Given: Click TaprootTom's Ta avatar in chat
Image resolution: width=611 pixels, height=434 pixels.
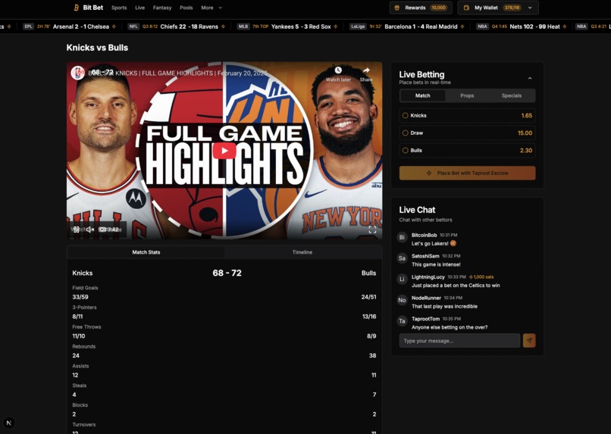Looking at the screenshot, I should click(402, 321).
